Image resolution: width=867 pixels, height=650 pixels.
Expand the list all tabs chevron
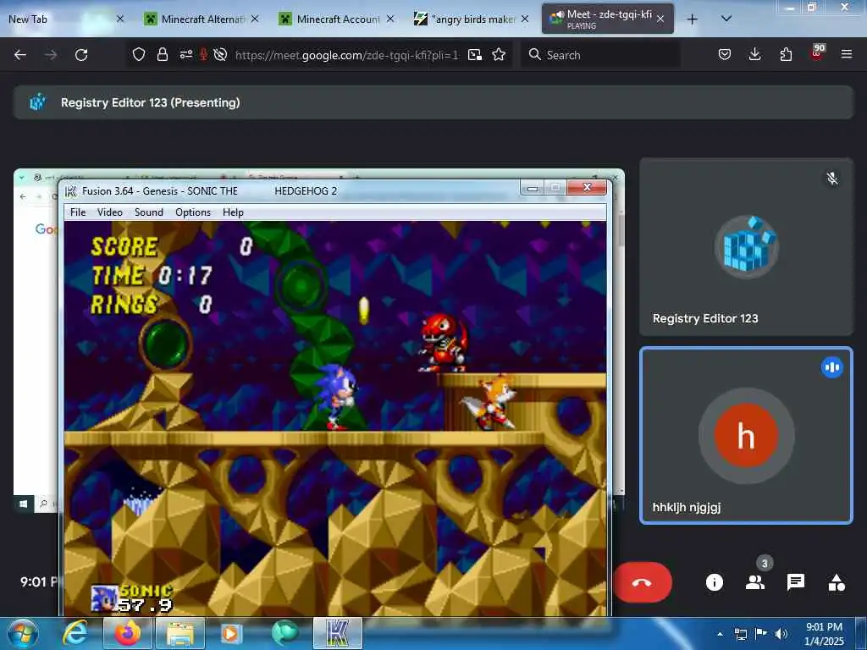click(x=726, y=19)
